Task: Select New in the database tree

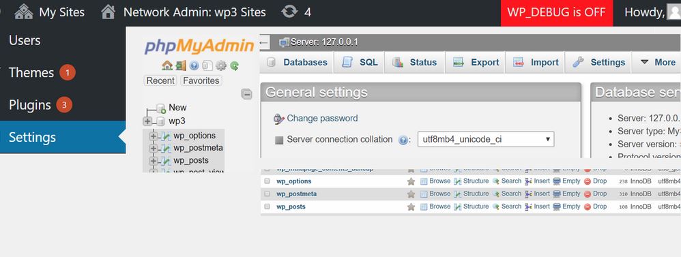Action: [x=177, y=108]
